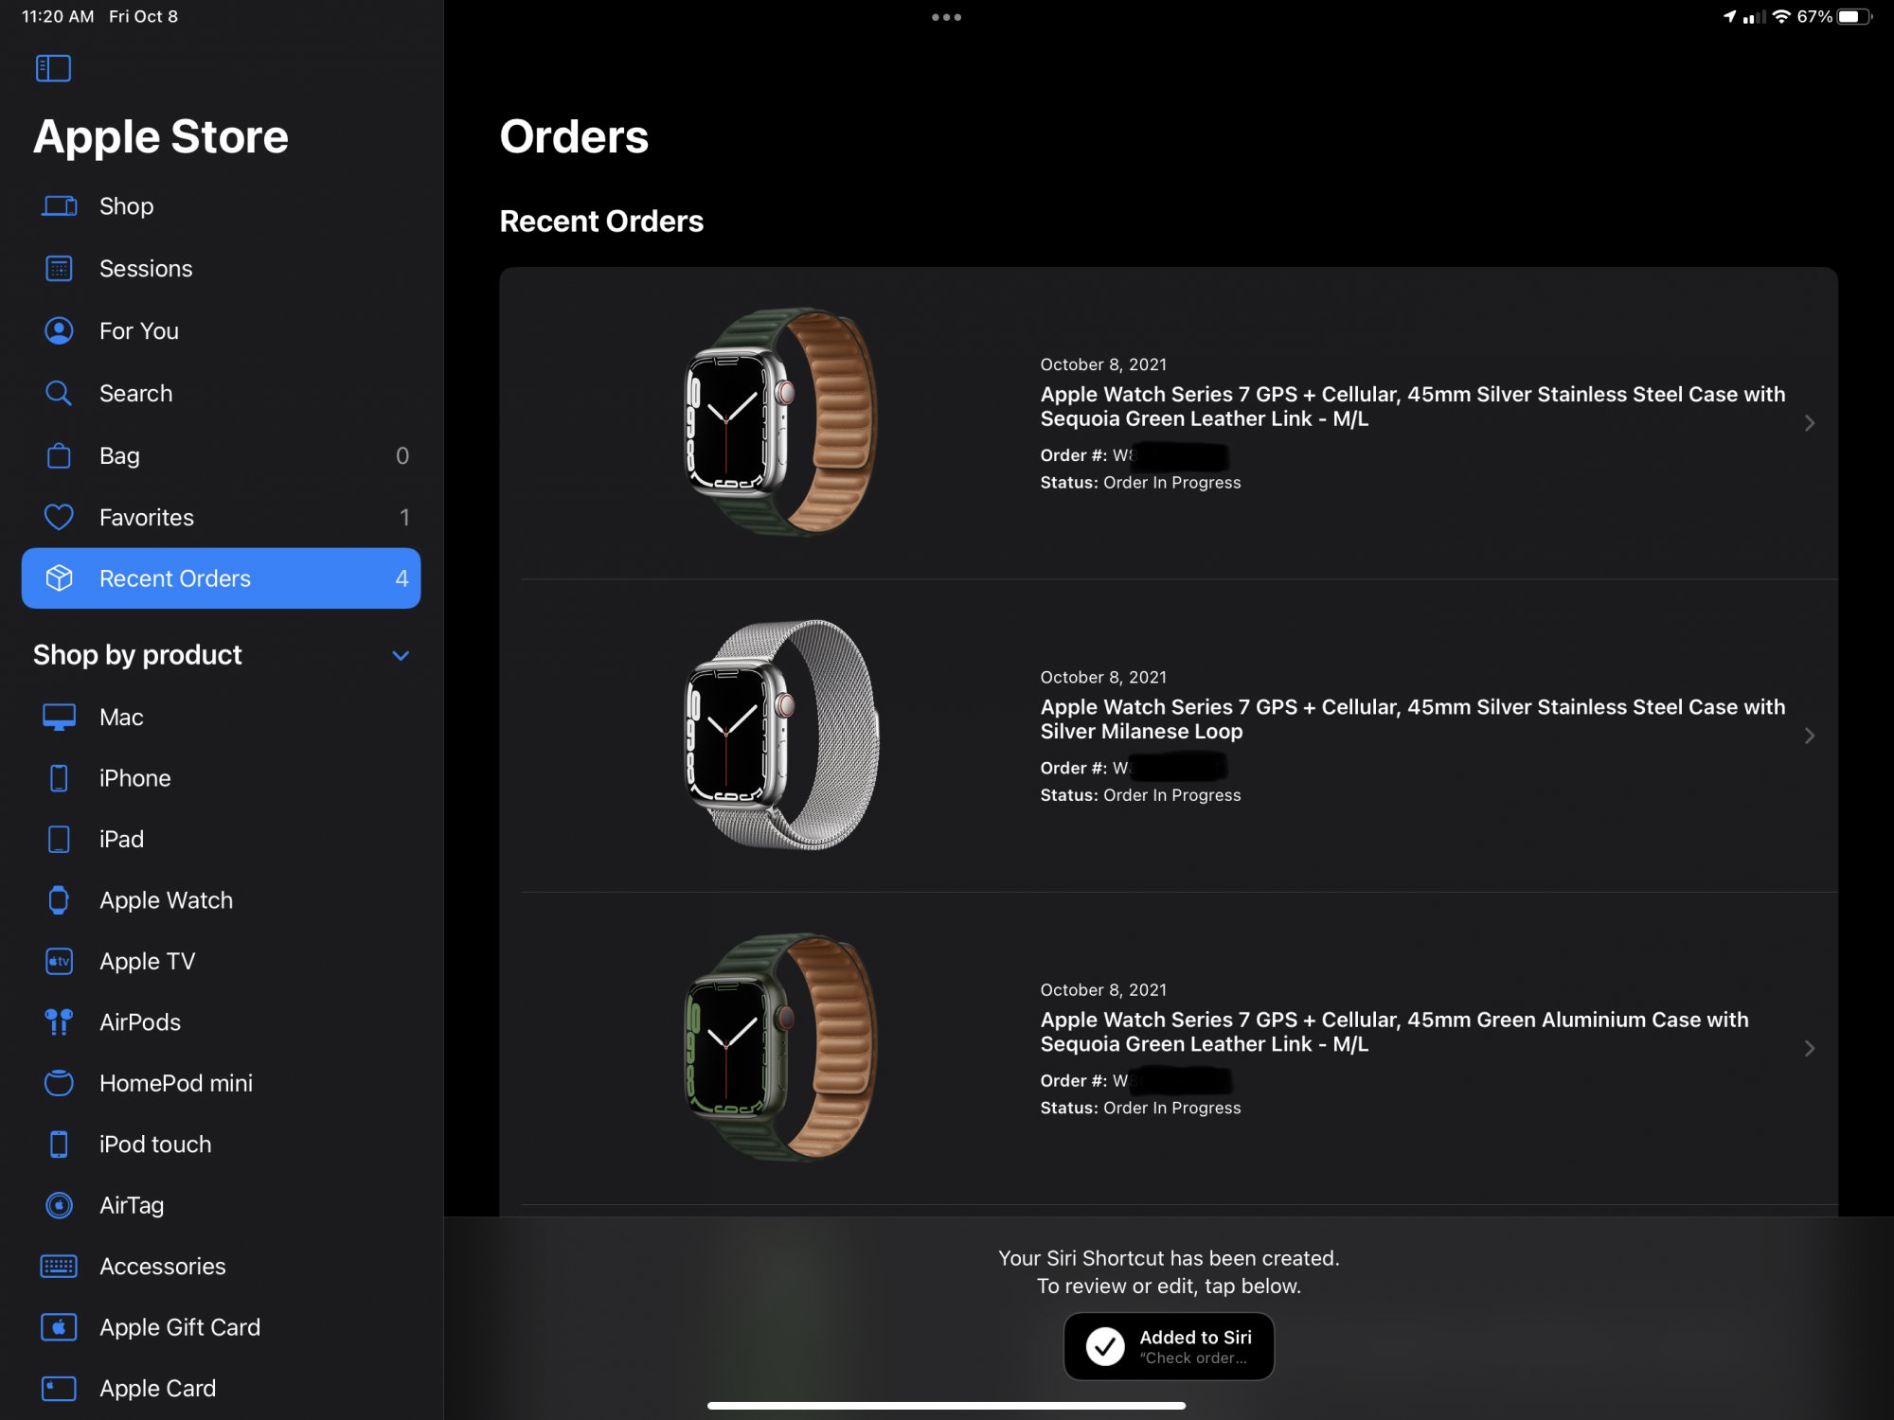Viewport: 1894px width, 1420px height.
Task: Click the Search magnifier icon
Action: coord(59,393)
